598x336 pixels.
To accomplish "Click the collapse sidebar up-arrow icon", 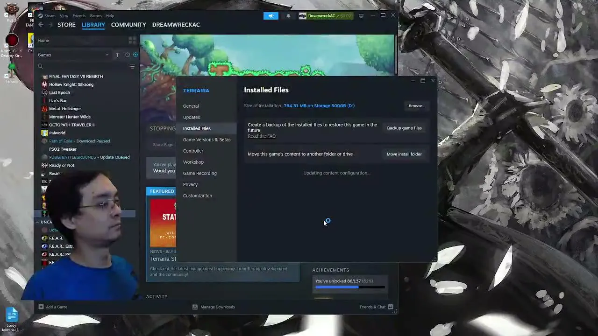I will 117,55.
